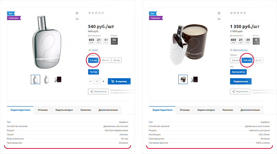Click 'Поделиться' share button under the cart button

(x=98, y=92)
